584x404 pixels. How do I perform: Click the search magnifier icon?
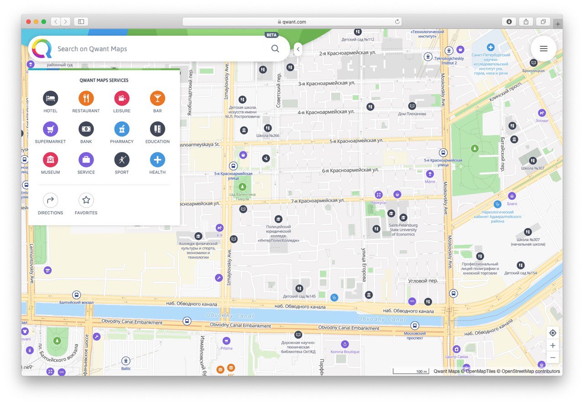tap(275, 49)
